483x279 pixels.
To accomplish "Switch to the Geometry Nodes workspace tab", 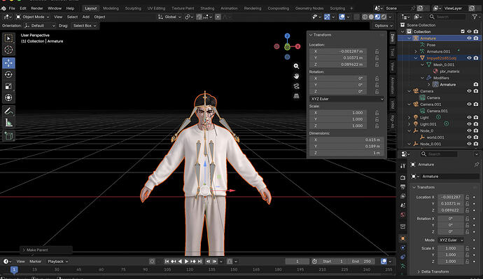I will tap(309, 8).
